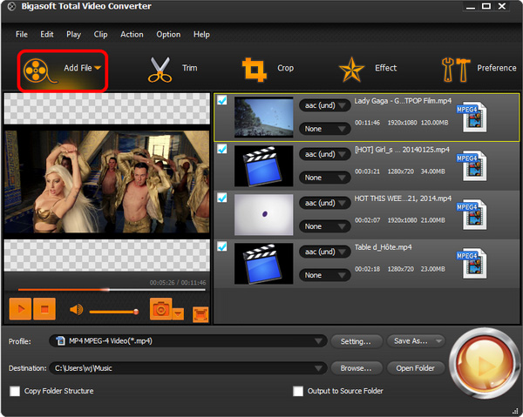Open subtitle None dropdown for Table d_Hôte file
This screenshot has width=523, height=417.
click(x=324, y=275)
